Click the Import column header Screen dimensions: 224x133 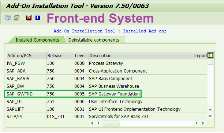pyautogui.click(x=200, y=56)
